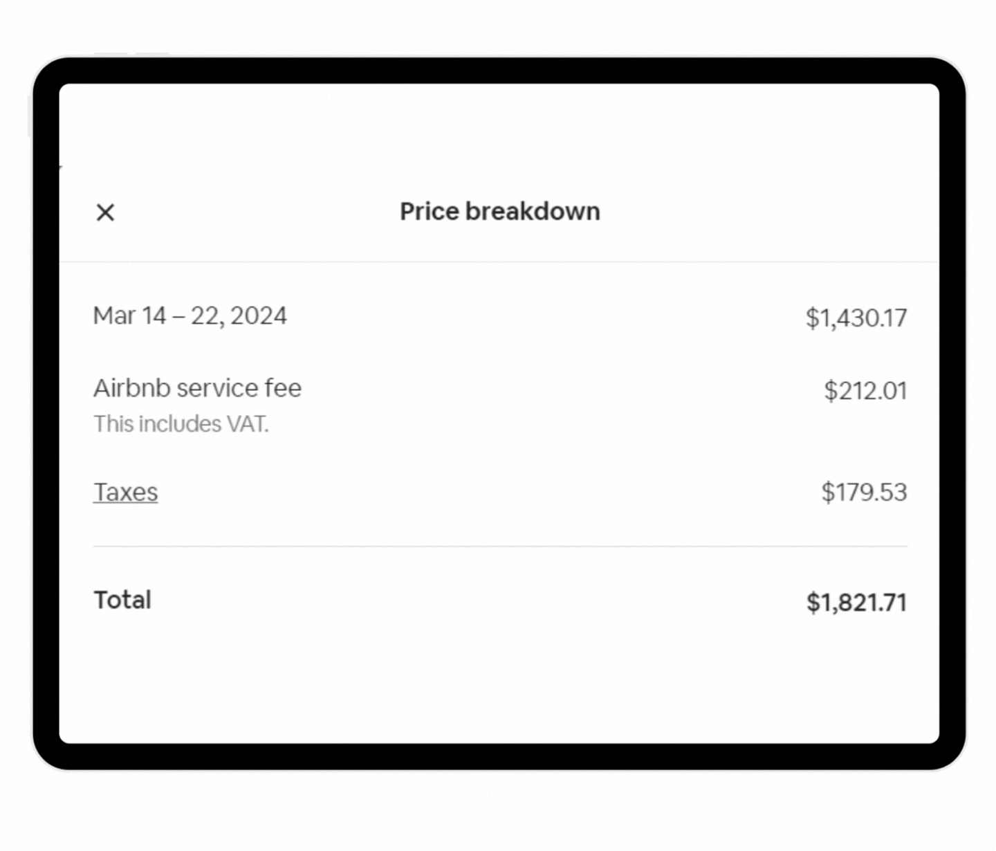Close the Price breakdown dialog

coord(105,212)
